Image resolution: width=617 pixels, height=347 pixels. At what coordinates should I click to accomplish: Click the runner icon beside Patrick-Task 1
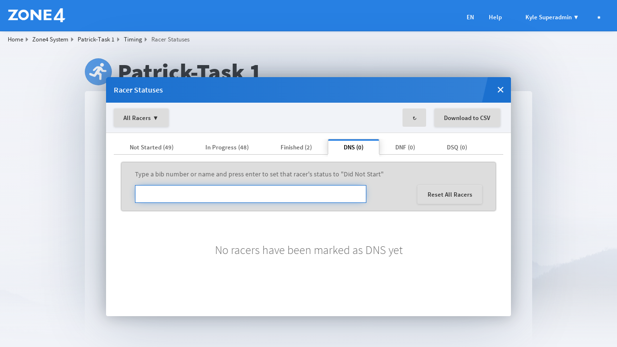click(98, 72)
